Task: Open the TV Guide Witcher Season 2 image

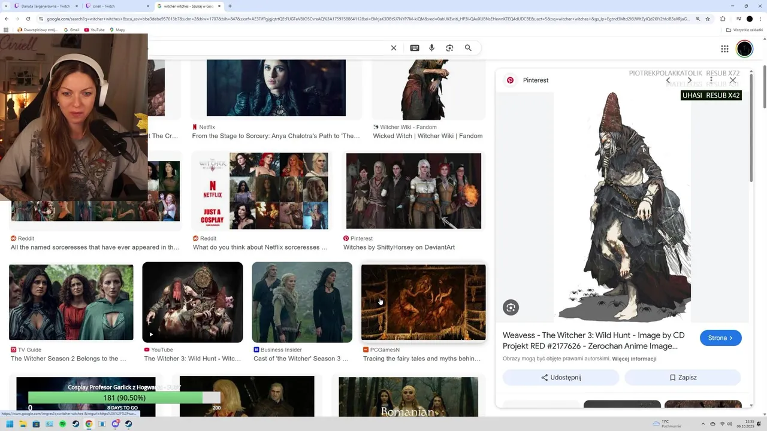Action: click(x=71, y=302)
